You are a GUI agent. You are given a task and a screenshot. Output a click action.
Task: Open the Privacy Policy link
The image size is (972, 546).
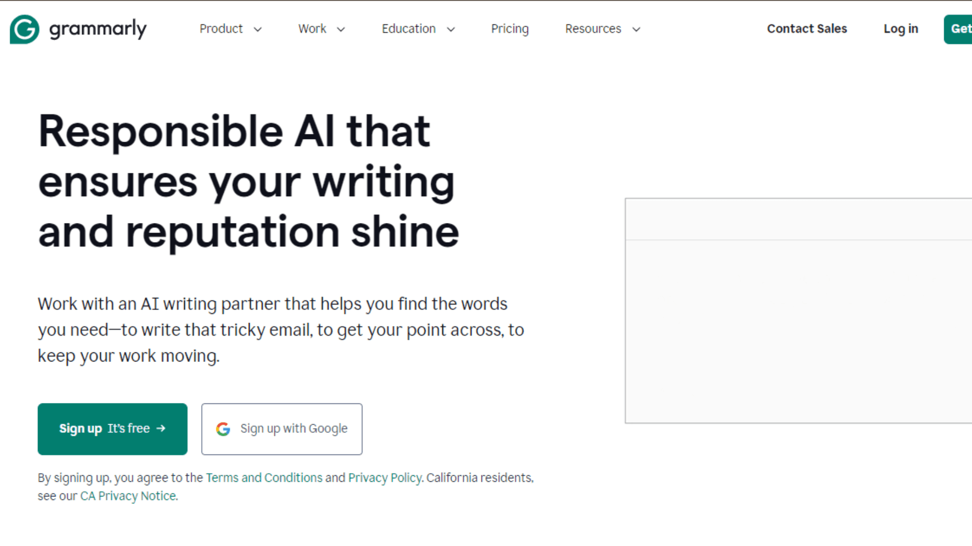tap(384, 477)
